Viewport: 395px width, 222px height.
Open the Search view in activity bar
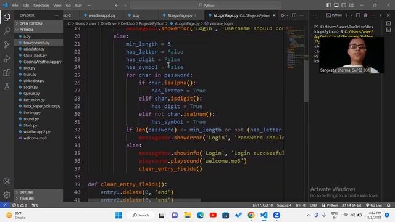coord(7,31)
